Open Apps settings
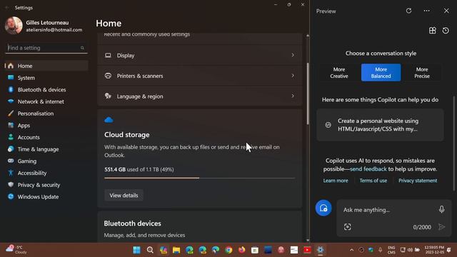 click(46, 126)
